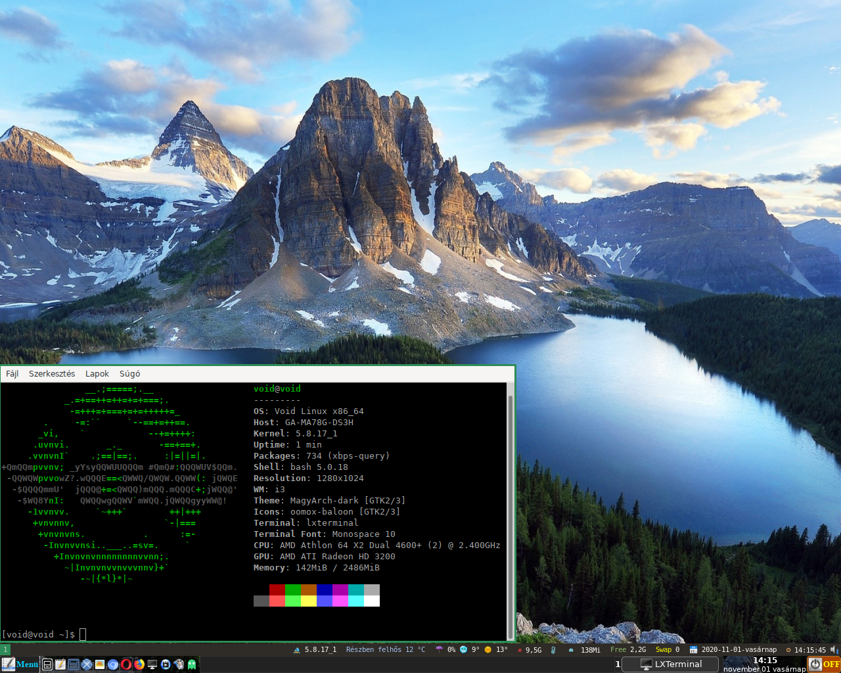Click the sun temperature icon
This screenshot has height=673, width=841.
[x=488, y=649]
